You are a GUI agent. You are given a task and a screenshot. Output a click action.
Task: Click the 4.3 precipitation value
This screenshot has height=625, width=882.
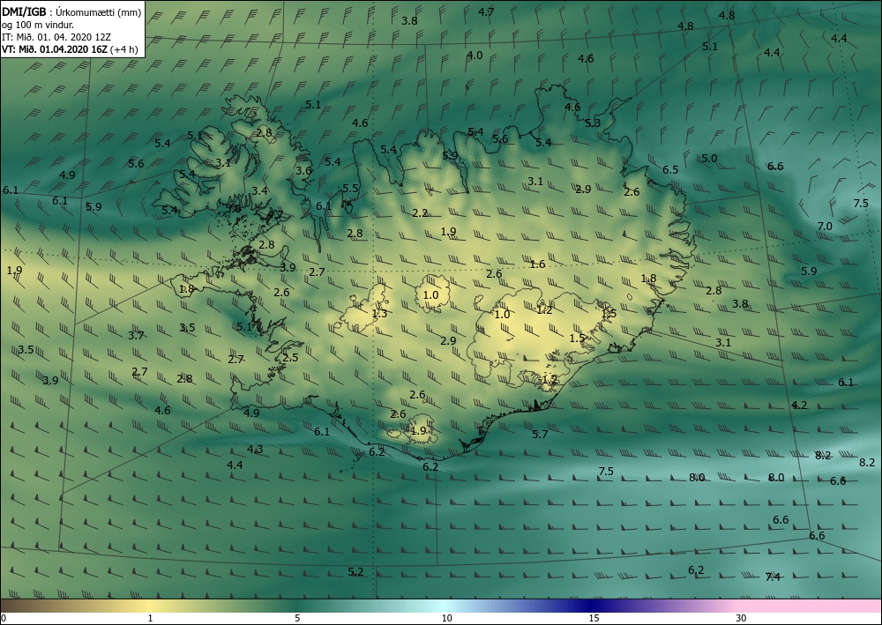click(x=256, y=449)
